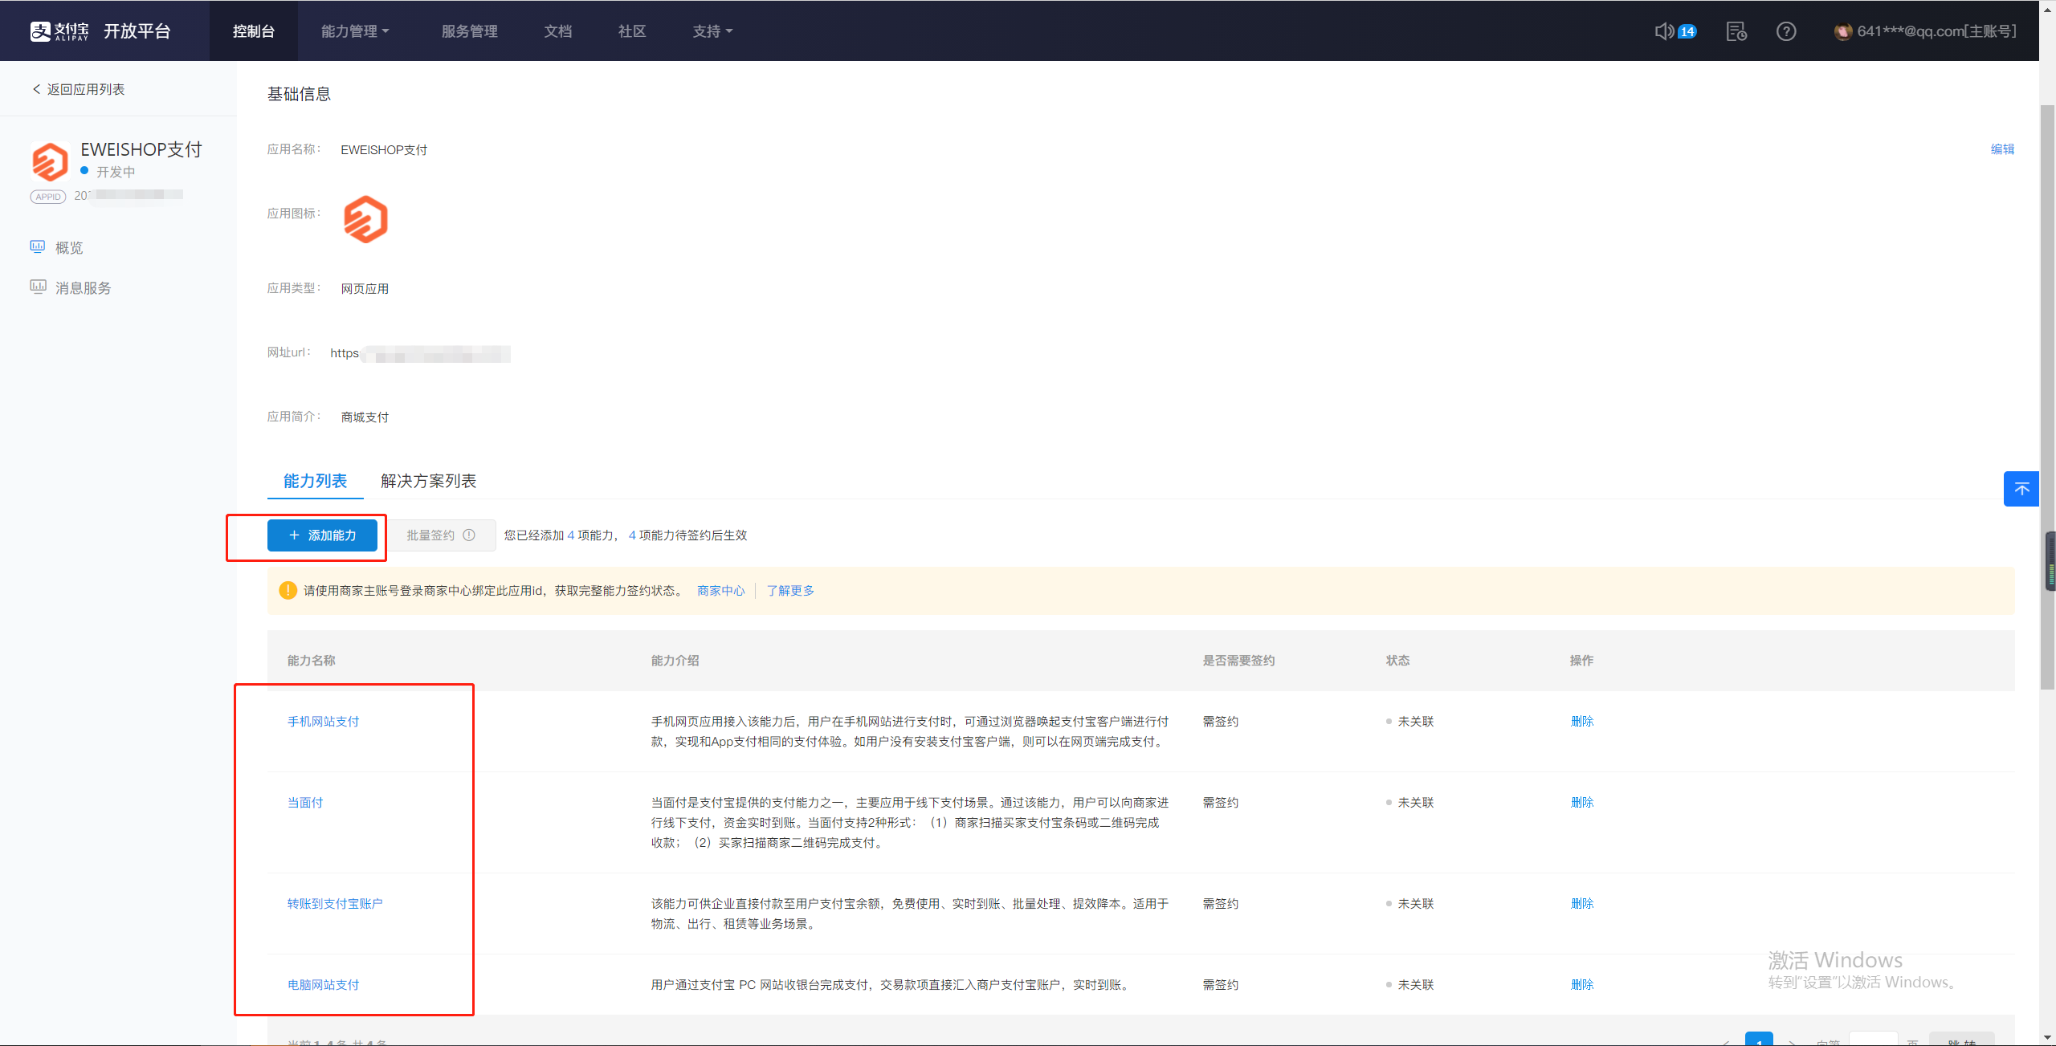Switch to the 能力列表 tab
The width and height of the screenshot is (2056, 1046).
[315, 481]
